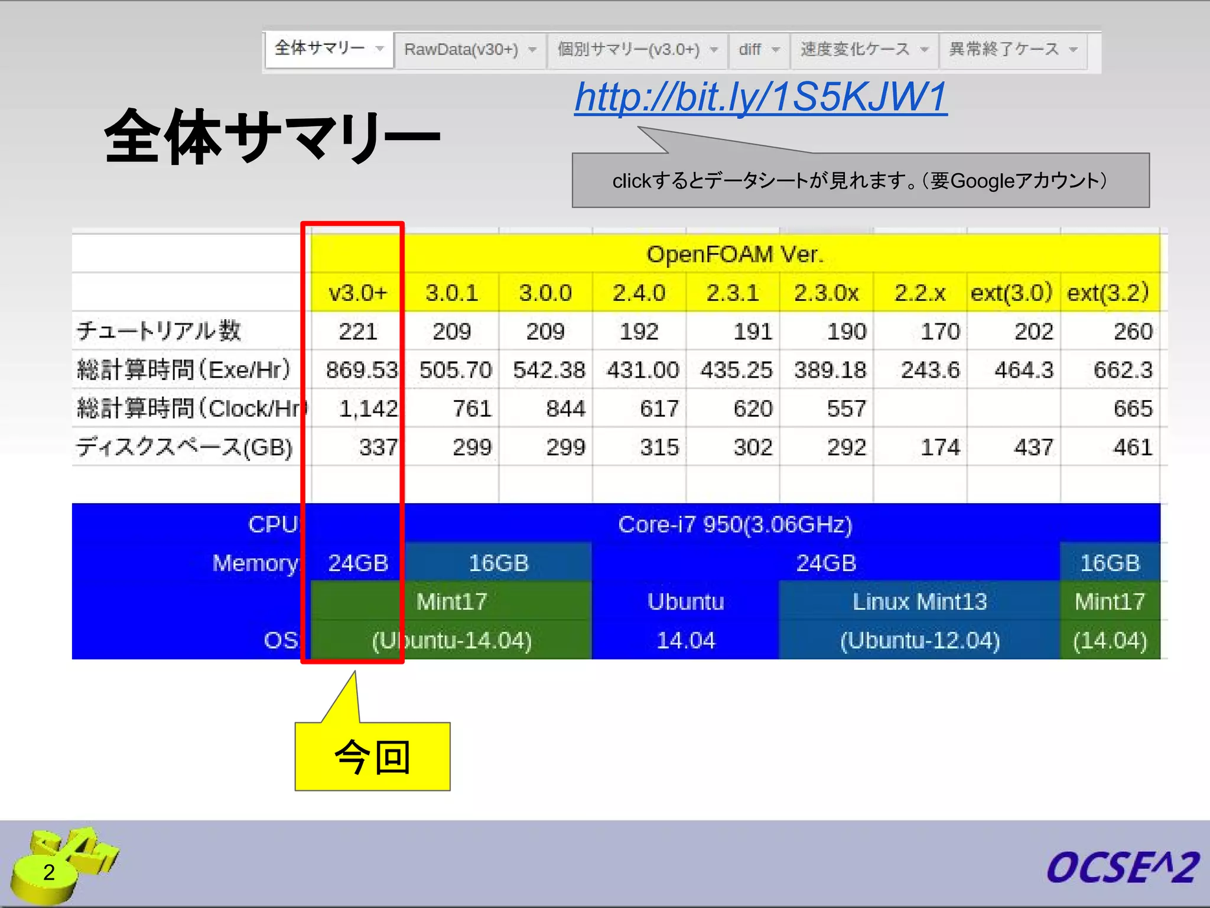Screen dimensions: 1210x908
Task: Select the 3.0.1 column header
Action: (451, 293)
